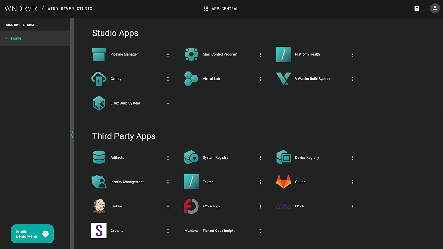
Task: Click the FOSSology label
Action: [211, 206]
